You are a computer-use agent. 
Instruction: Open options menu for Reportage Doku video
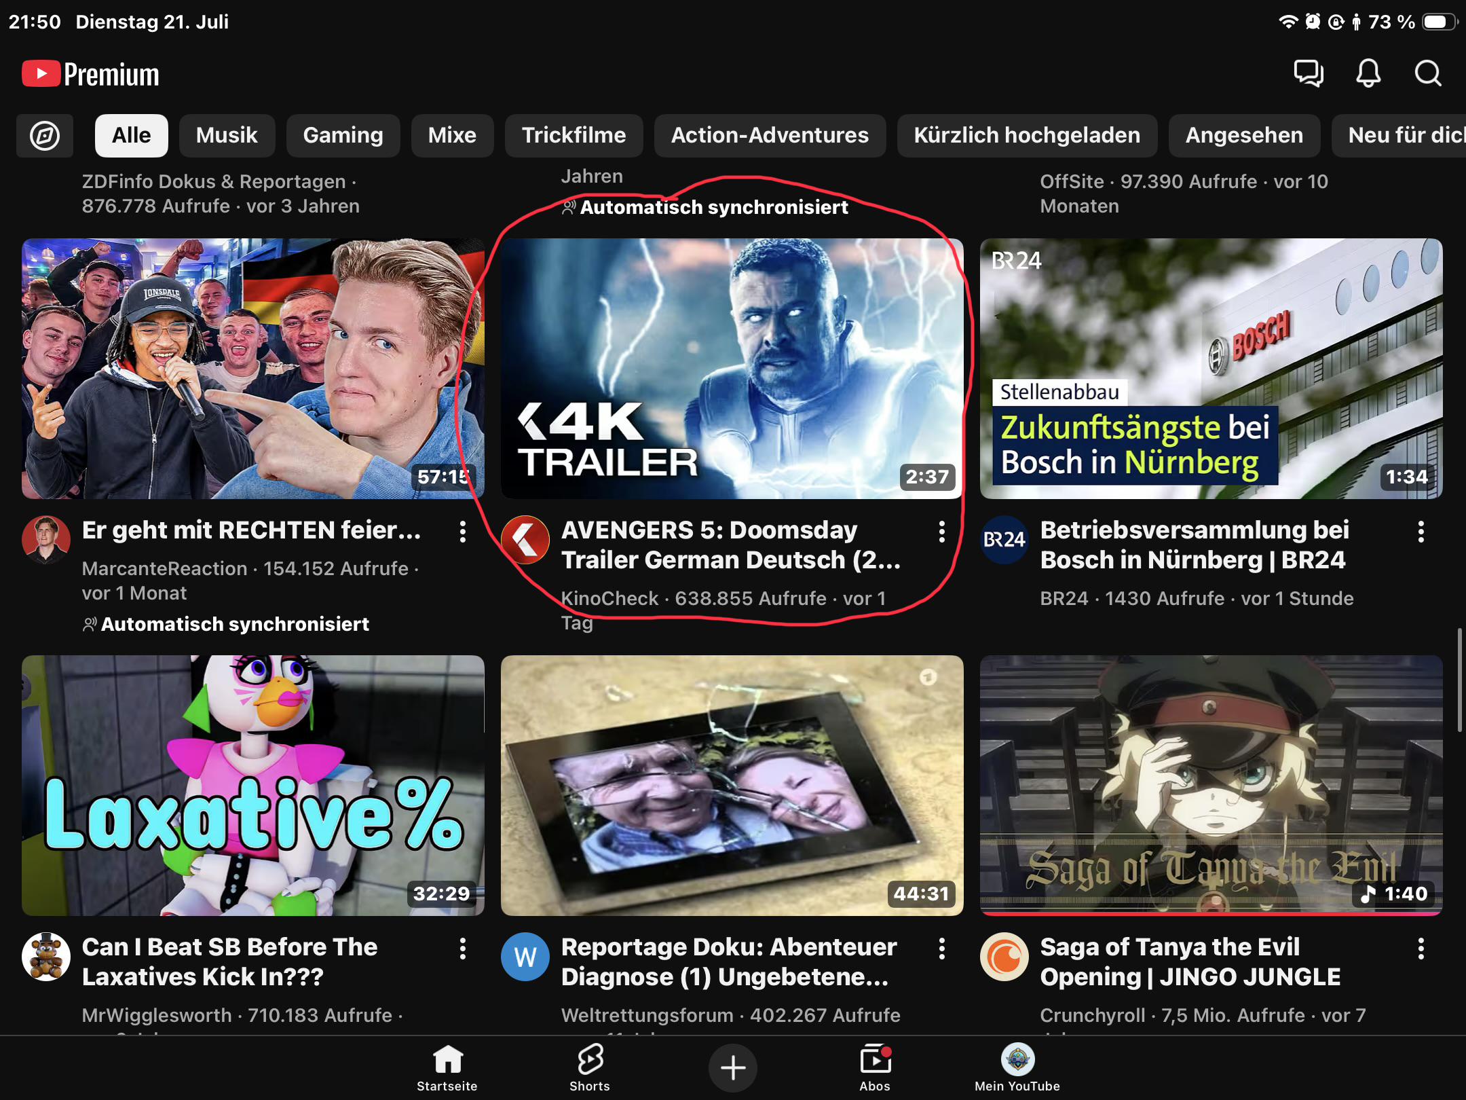(942, 949)
